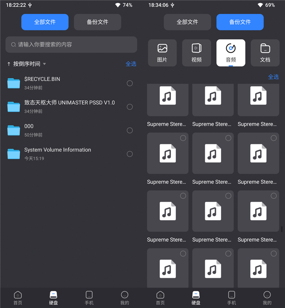This screenshot has height=308, width=285.
Task: Open the 我的 profile section
Action: point(124,297)
